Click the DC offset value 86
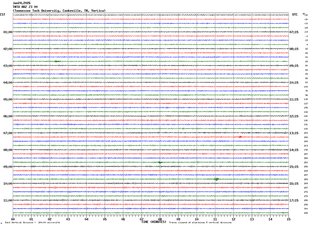The width and height of the screenshot is (309, 226). tap(306, 78)
